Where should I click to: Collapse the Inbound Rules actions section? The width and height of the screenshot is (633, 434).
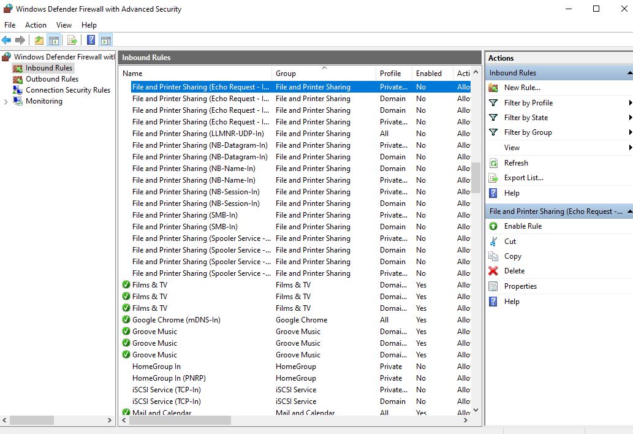click(630, 73)
